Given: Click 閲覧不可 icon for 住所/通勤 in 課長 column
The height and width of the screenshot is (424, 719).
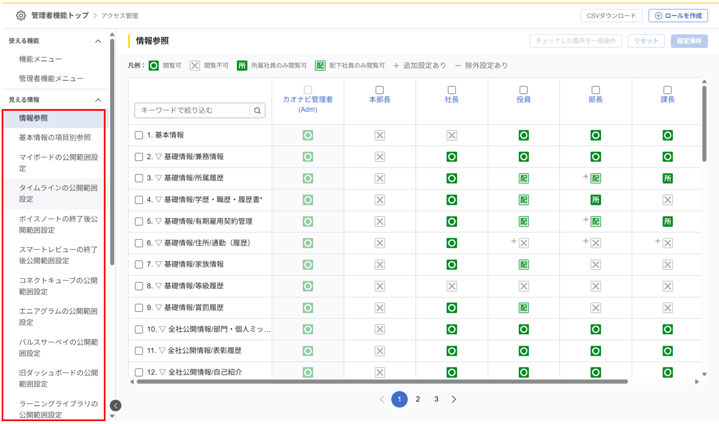Looking at the screenshot, I should (667, 243).
